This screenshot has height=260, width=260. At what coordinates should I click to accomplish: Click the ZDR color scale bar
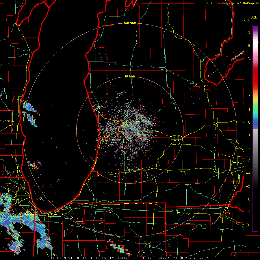coord(255,128)
